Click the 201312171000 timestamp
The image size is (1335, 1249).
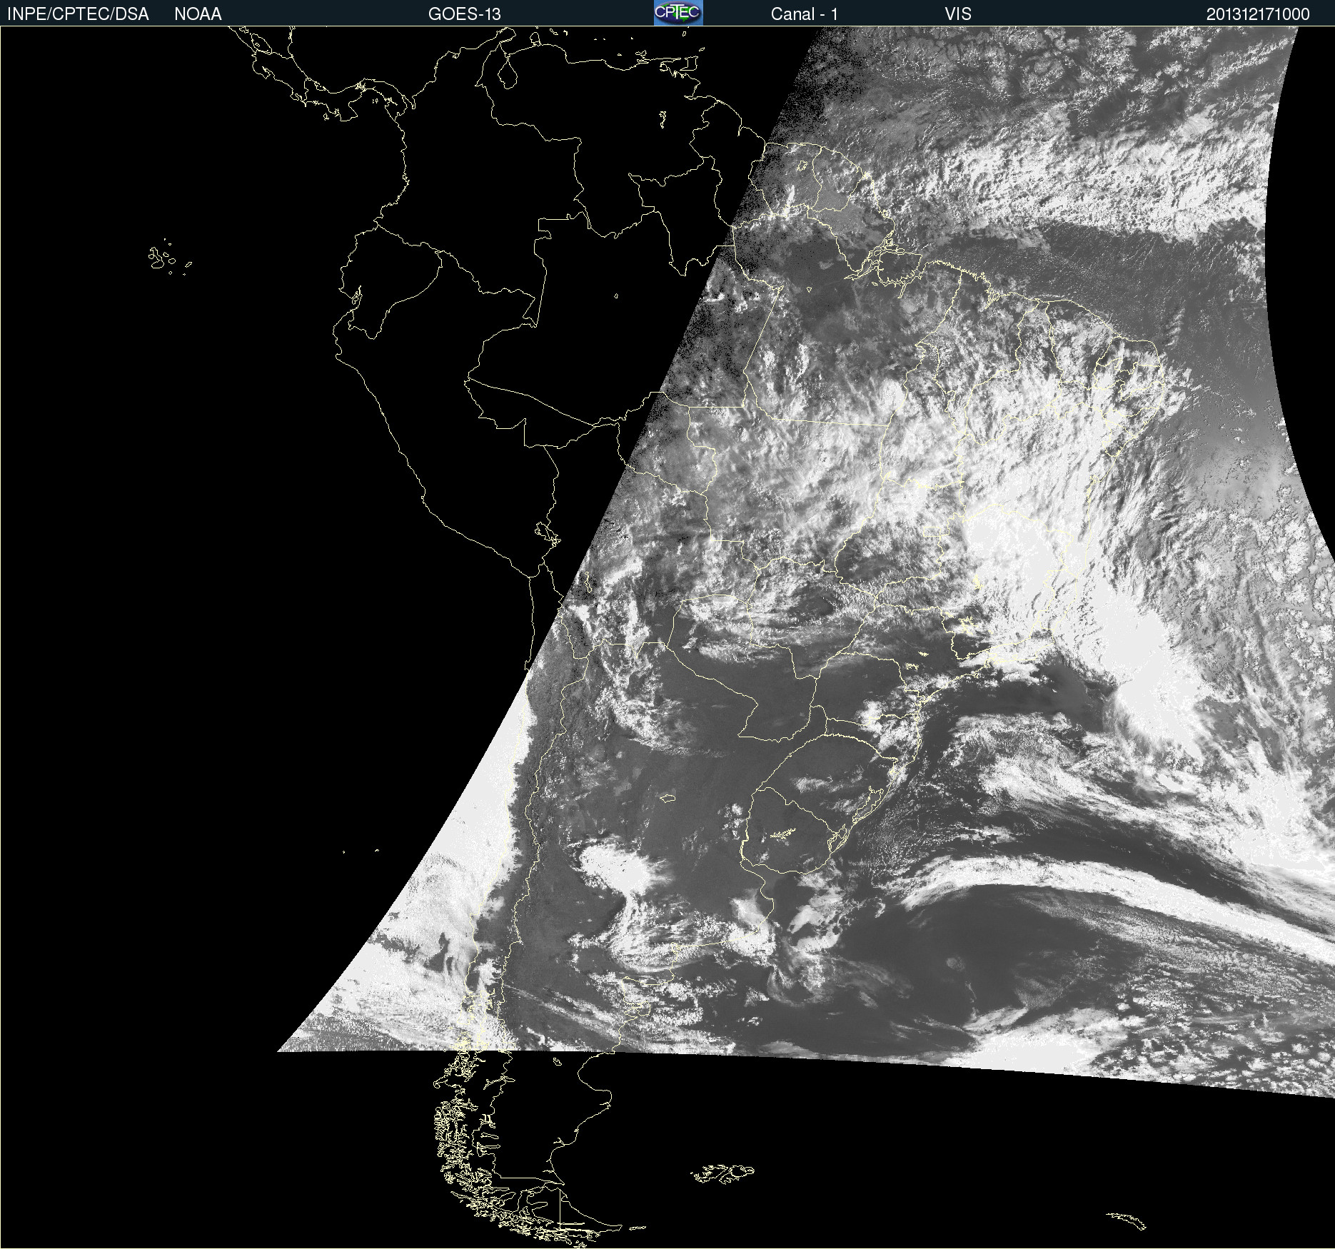click(x=1258, y=14)
